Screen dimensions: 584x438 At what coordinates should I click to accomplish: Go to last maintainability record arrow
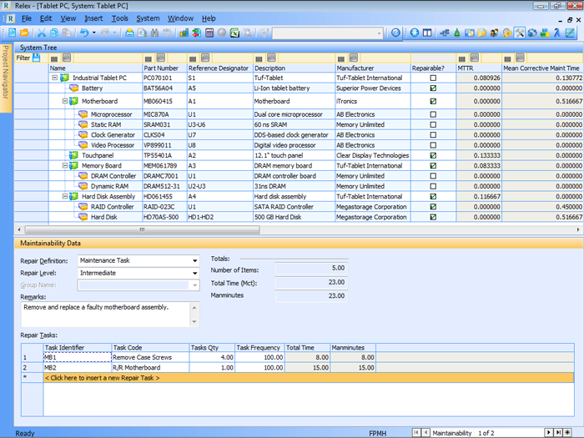[558, 432]
